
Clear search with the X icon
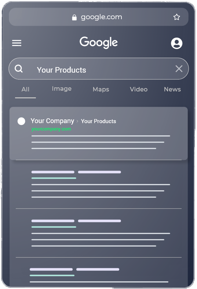(x=179, y=69)
